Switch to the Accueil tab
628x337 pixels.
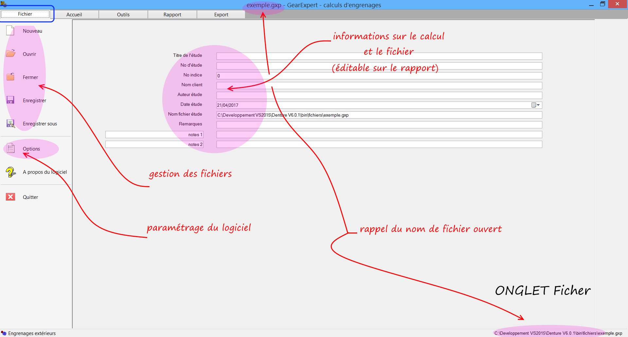[x=74, y=14]
